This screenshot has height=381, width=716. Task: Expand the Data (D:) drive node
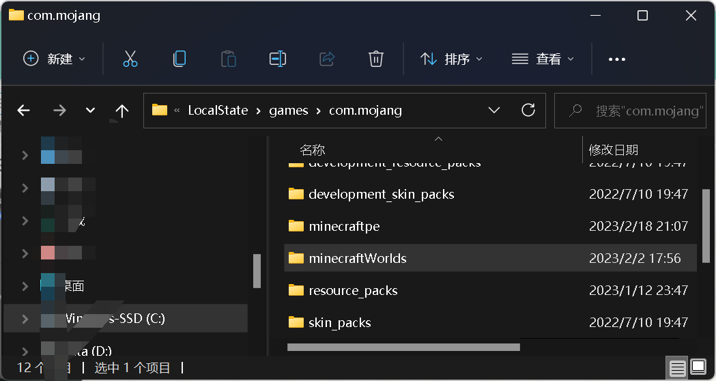[x=25, y=351]
